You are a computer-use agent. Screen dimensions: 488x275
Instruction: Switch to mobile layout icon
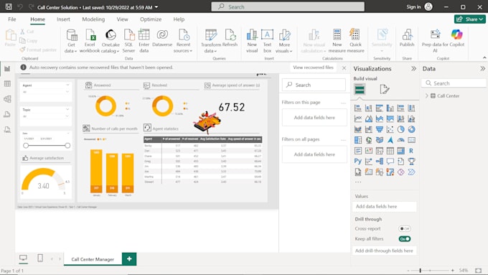click(40, 258)
